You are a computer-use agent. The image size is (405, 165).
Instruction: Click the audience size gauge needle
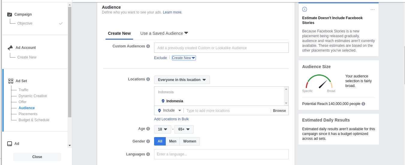point(323,84)
